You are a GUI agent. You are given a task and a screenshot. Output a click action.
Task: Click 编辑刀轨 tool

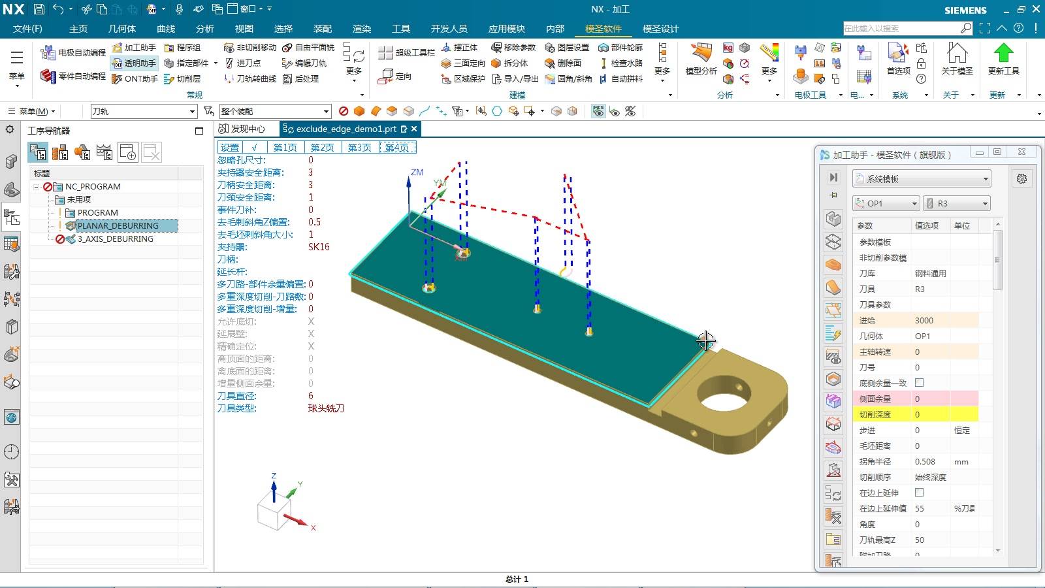point(304,63)
